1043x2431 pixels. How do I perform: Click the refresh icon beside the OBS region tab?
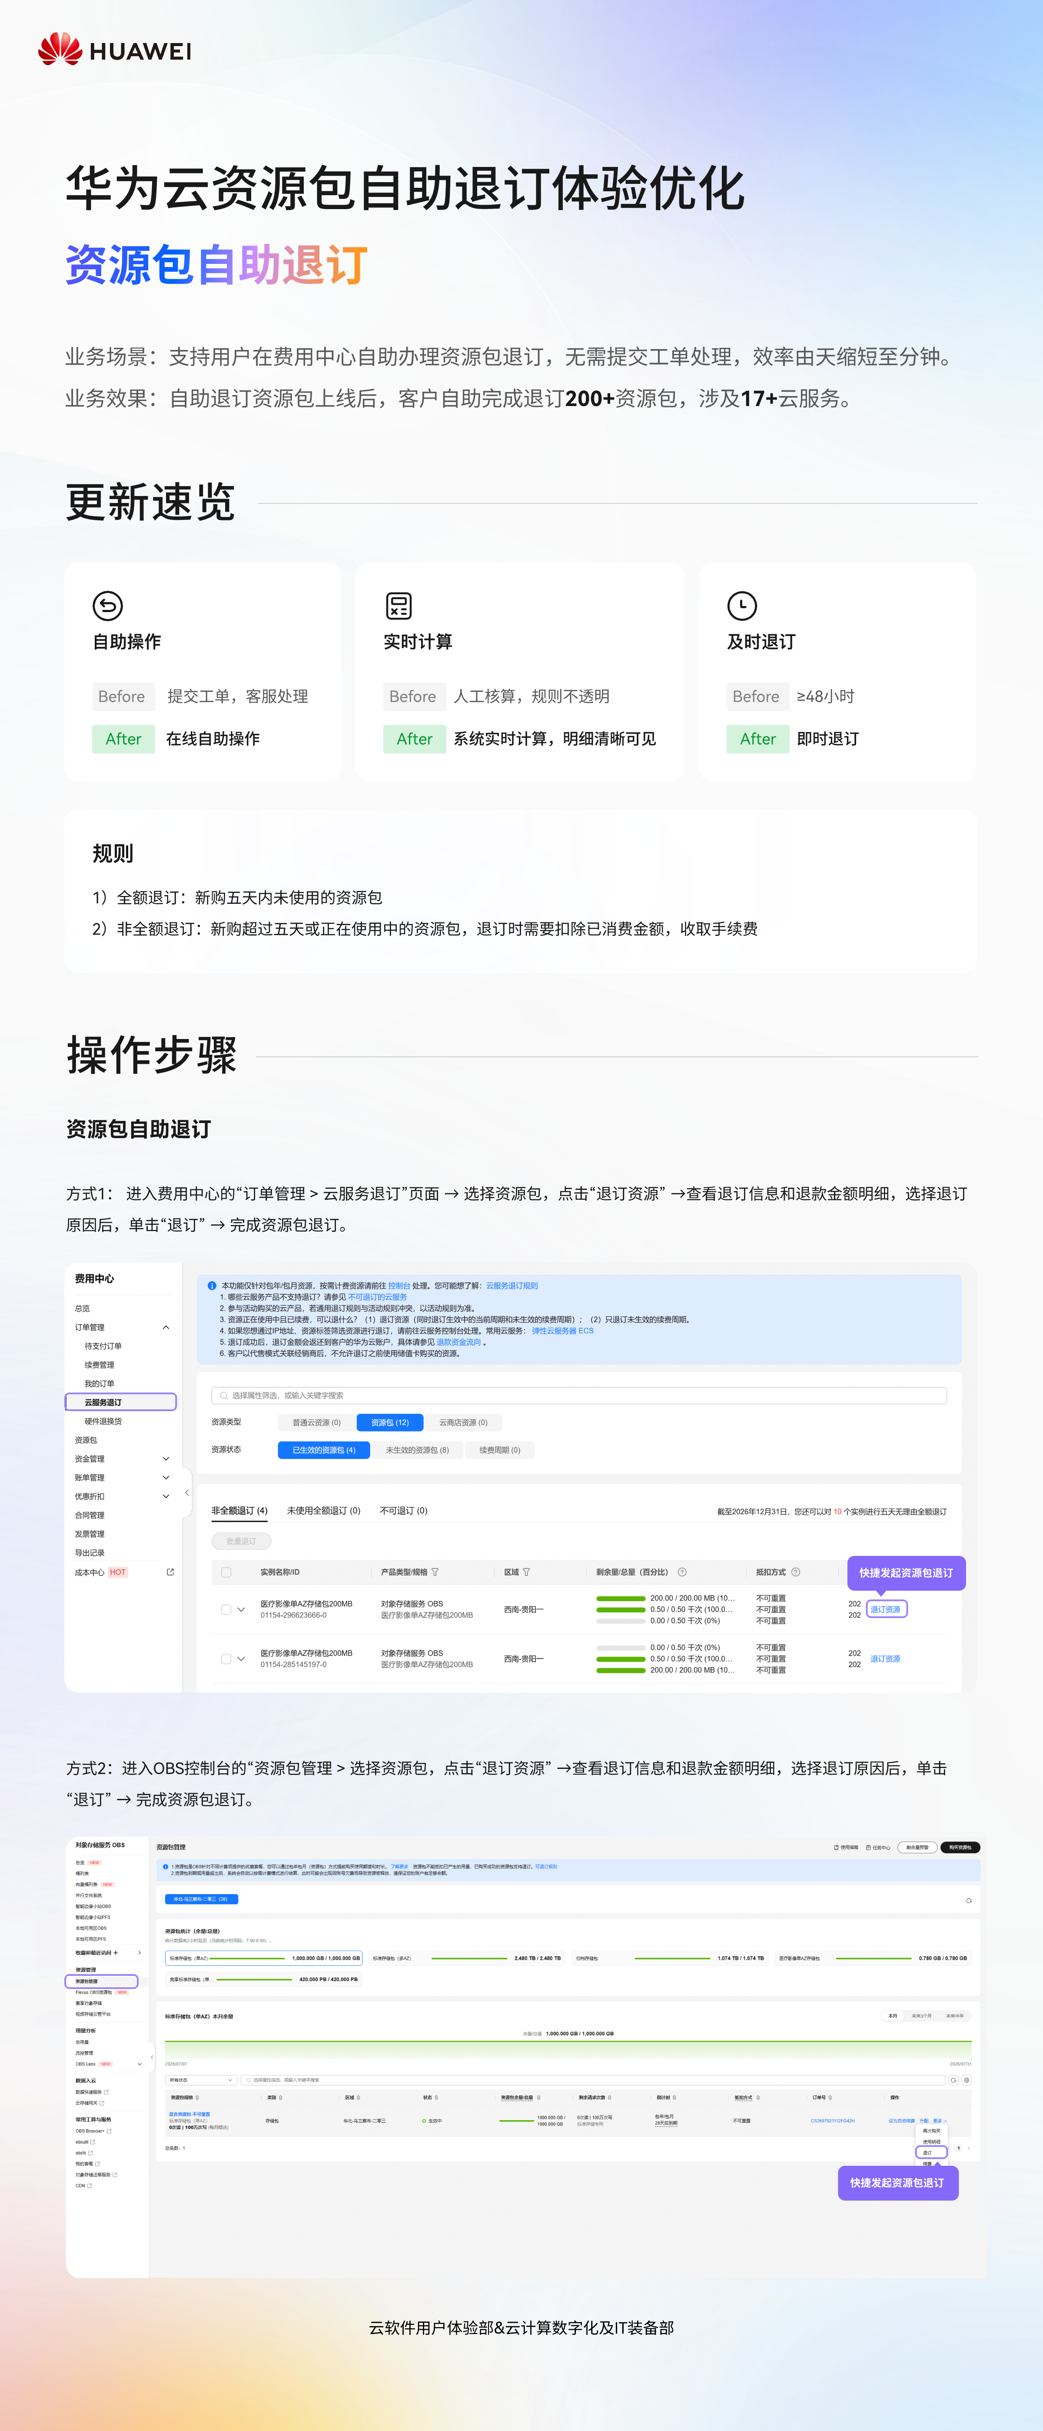[x=969, y=1901]
